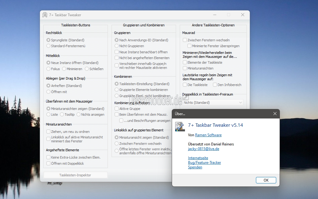
Task: Click the Spenden donation link
Action: tap(195, 167)
